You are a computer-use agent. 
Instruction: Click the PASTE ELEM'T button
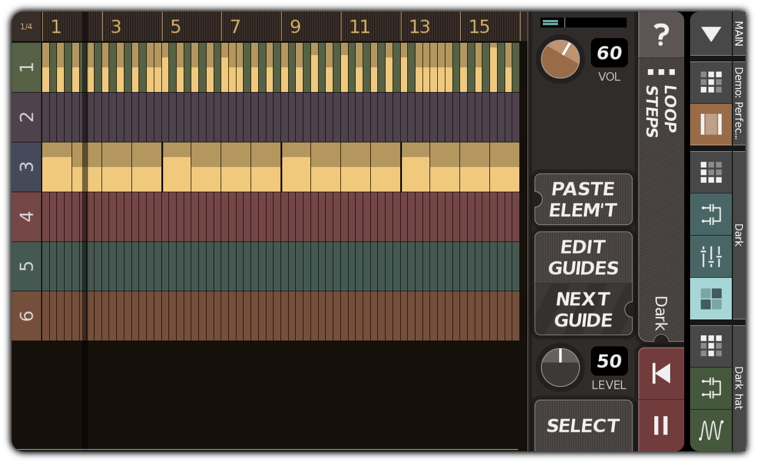(583, 199)
